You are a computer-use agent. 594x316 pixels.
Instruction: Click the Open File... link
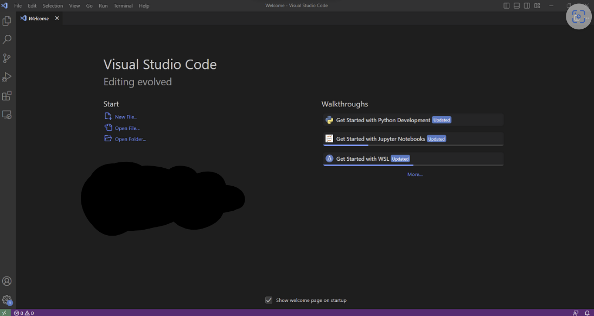click(127, 128)
